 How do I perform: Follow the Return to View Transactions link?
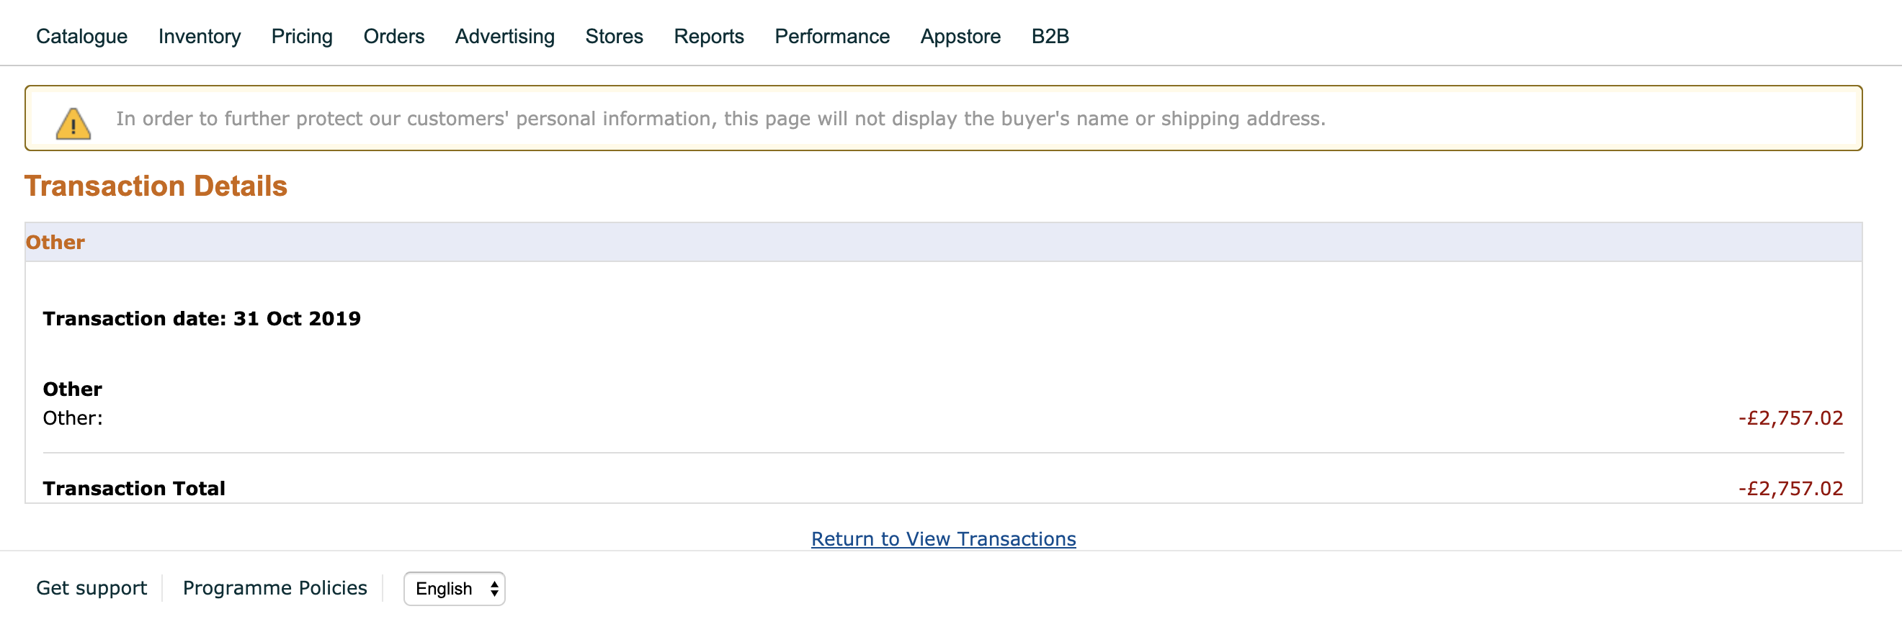coord(944,539)
